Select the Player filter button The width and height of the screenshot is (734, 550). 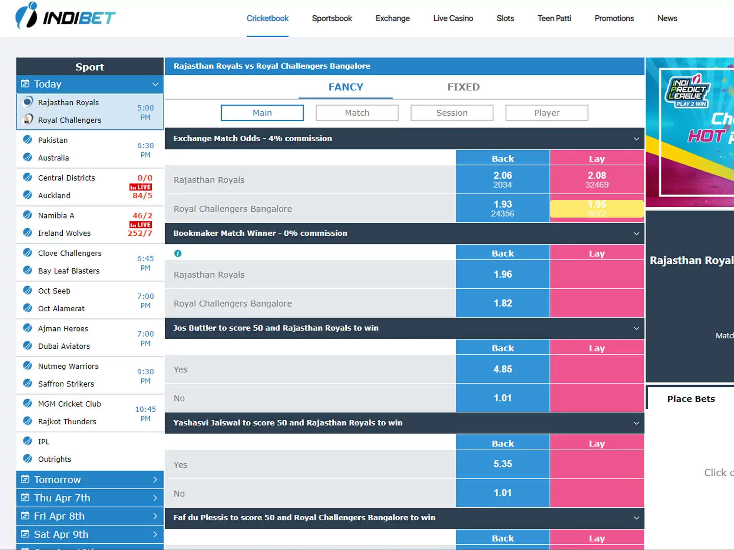pyautogui.click(x=547, y=113)
